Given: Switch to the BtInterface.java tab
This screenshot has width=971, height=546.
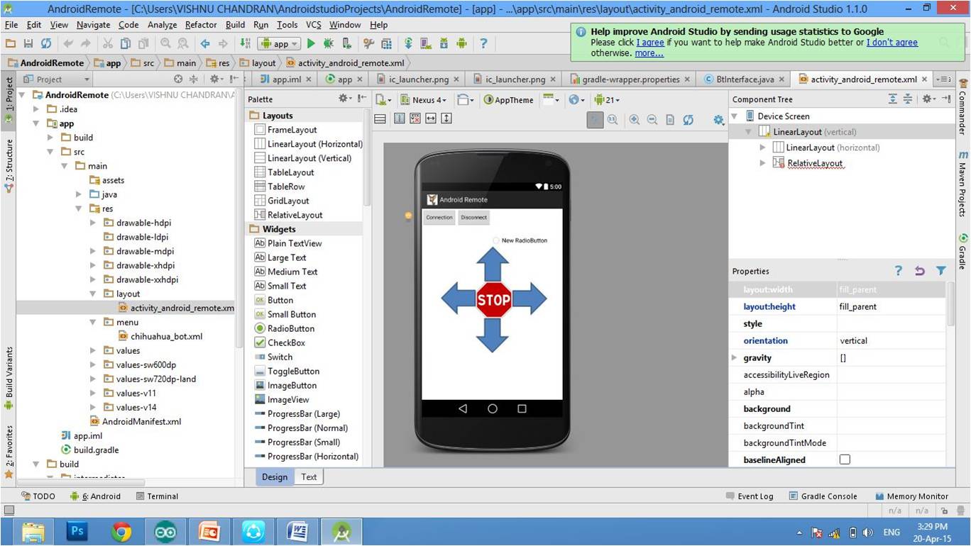Looking at the screenshot, I should [x=745, y=79].
